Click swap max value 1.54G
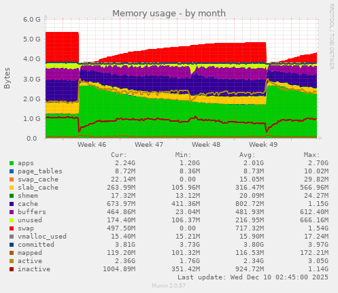This screenshot has height=293, width=338. [x=318, y=228]
